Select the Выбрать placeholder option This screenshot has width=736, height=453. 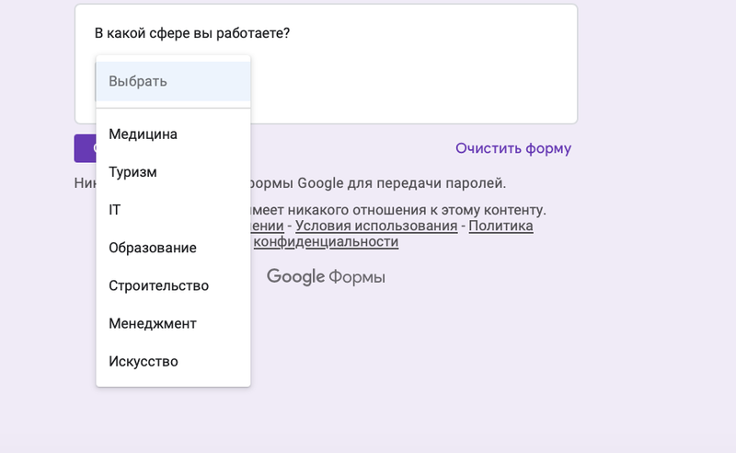tap(173, 81)
